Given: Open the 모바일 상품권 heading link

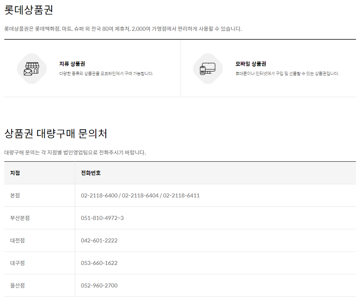Looking at the screenshot, I should coord(251,64).
